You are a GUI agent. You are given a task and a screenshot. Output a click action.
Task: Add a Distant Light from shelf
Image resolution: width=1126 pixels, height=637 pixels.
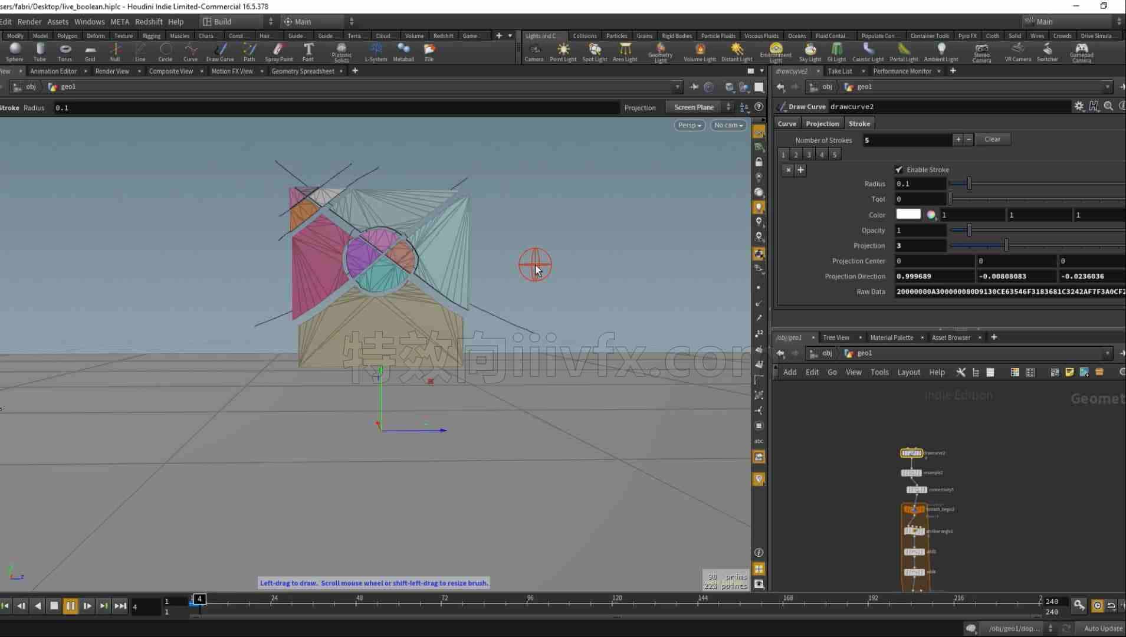(737, 52)
